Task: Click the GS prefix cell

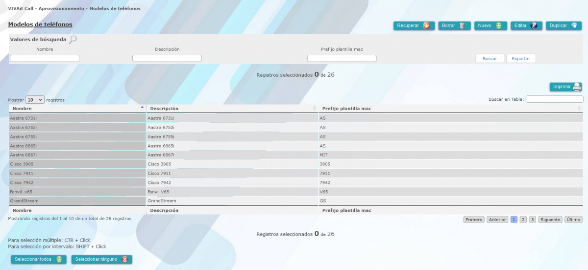Action: (451, 201)
